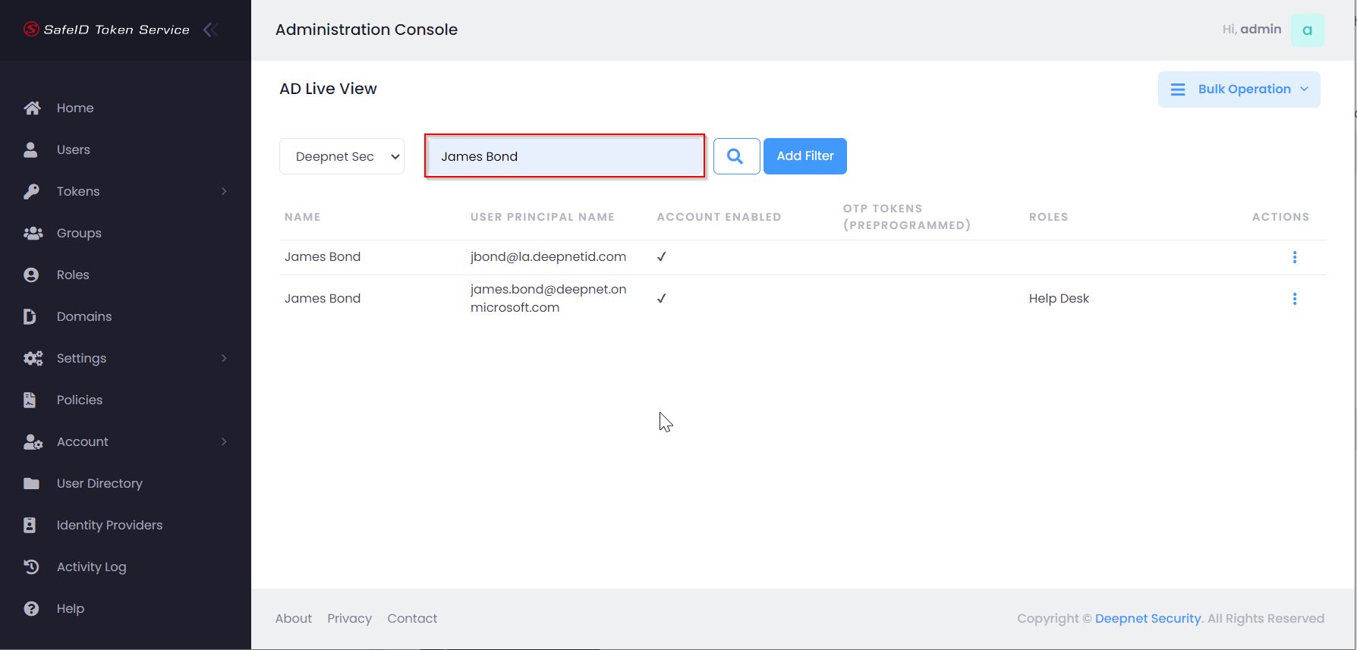1357x650 pixels.
Task: Click the Policies document icon
Action: [30, 400]
